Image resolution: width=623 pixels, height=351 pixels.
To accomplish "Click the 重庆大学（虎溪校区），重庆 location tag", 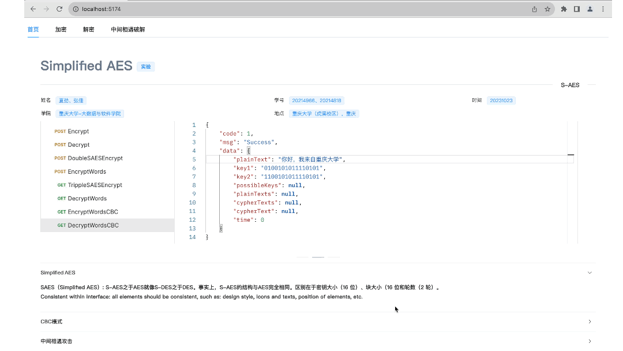I will click(x=324, y=114).
